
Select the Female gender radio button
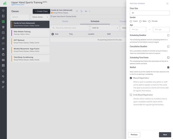pos(149,21)
